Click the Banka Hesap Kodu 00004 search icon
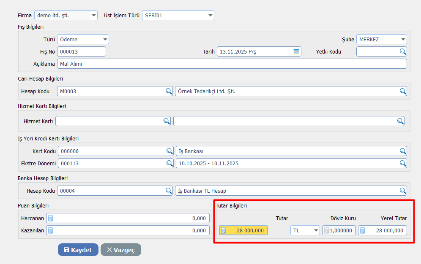The height and width of the screenshot is (264, 421). 168,191
